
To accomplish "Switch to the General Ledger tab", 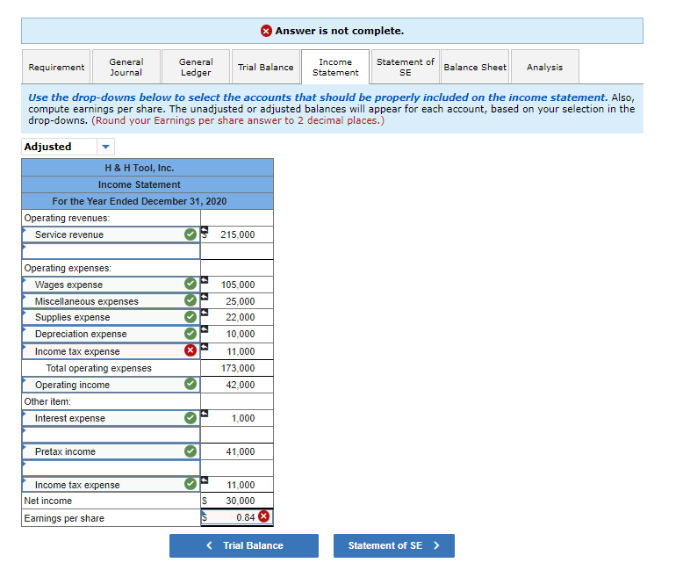I will coord(196,67).
